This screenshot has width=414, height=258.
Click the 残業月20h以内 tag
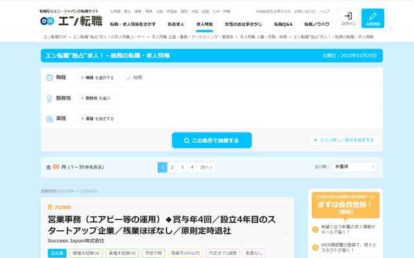point(186,253)
